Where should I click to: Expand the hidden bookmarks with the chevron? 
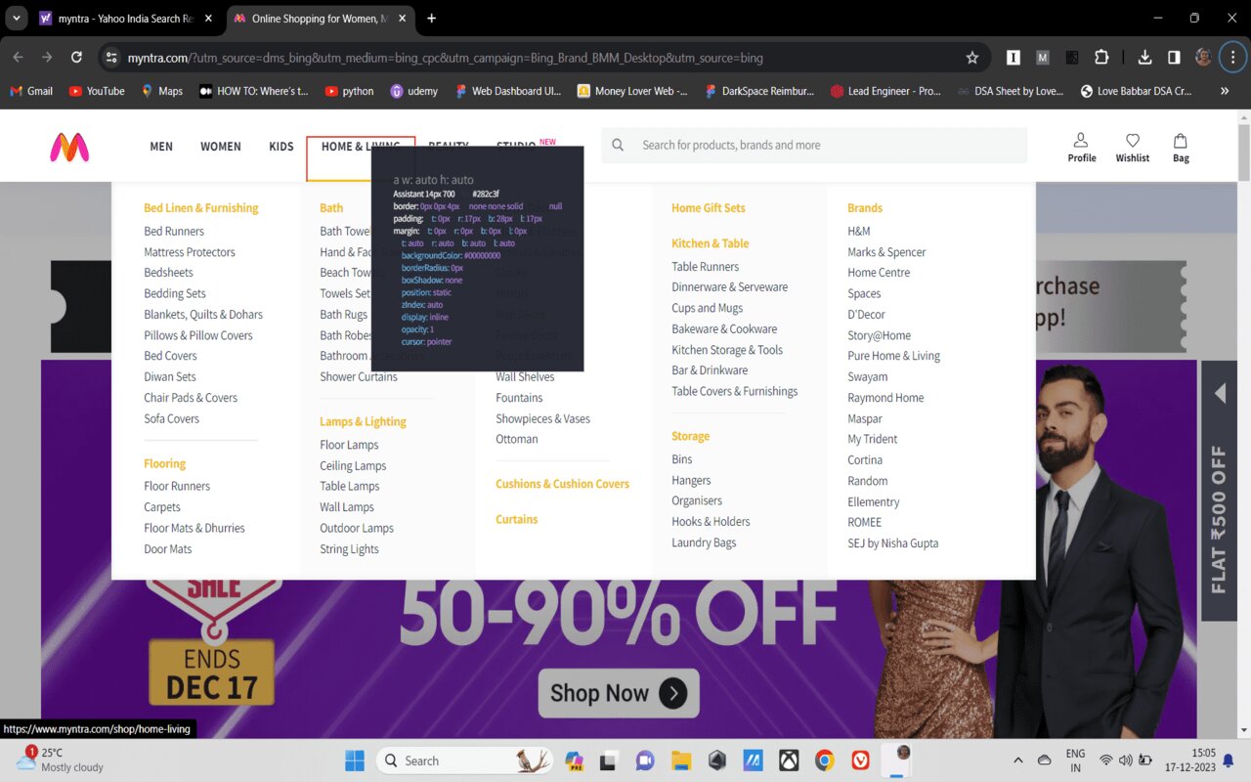click(x=1224, y=90)
